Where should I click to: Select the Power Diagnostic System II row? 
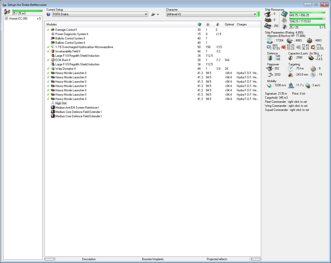coord(153,34)
